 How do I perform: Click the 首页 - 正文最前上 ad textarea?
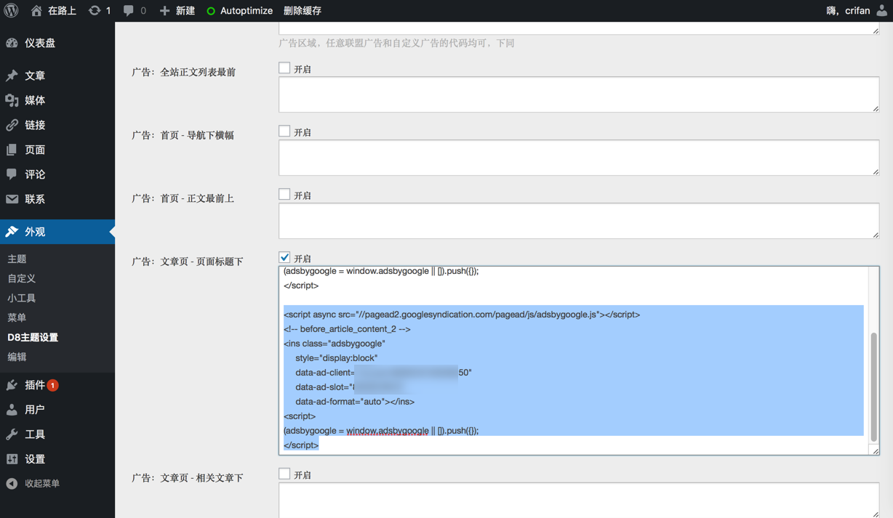pos(578,221)
